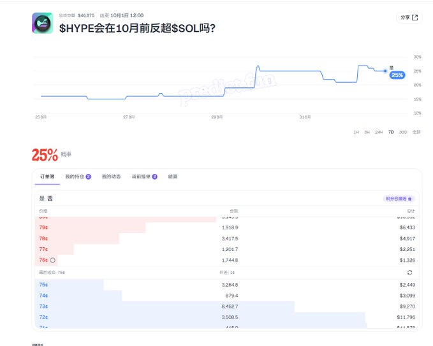This screenshot has width=433, height=346.
Task: Click the 74¢ bid price row
Action: pyautogui.click(x=227, y=296)
